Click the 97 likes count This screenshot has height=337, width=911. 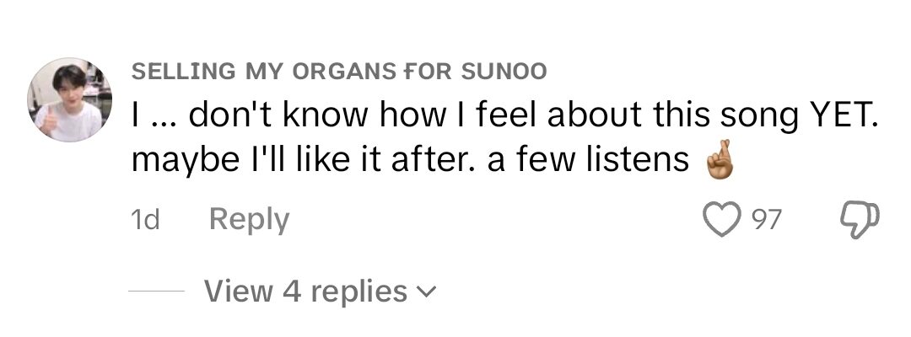click(x=768, y=221)
